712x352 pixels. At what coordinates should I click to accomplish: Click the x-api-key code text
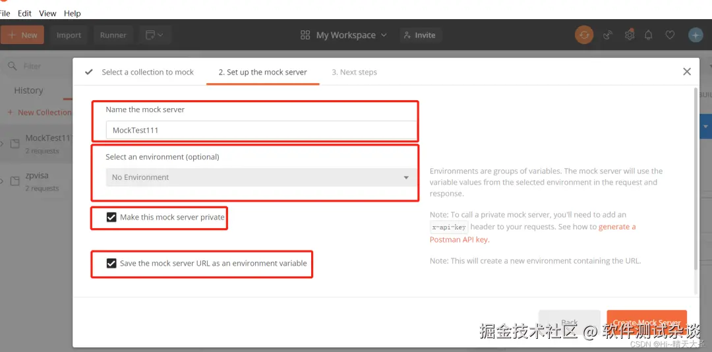[449, 227]
